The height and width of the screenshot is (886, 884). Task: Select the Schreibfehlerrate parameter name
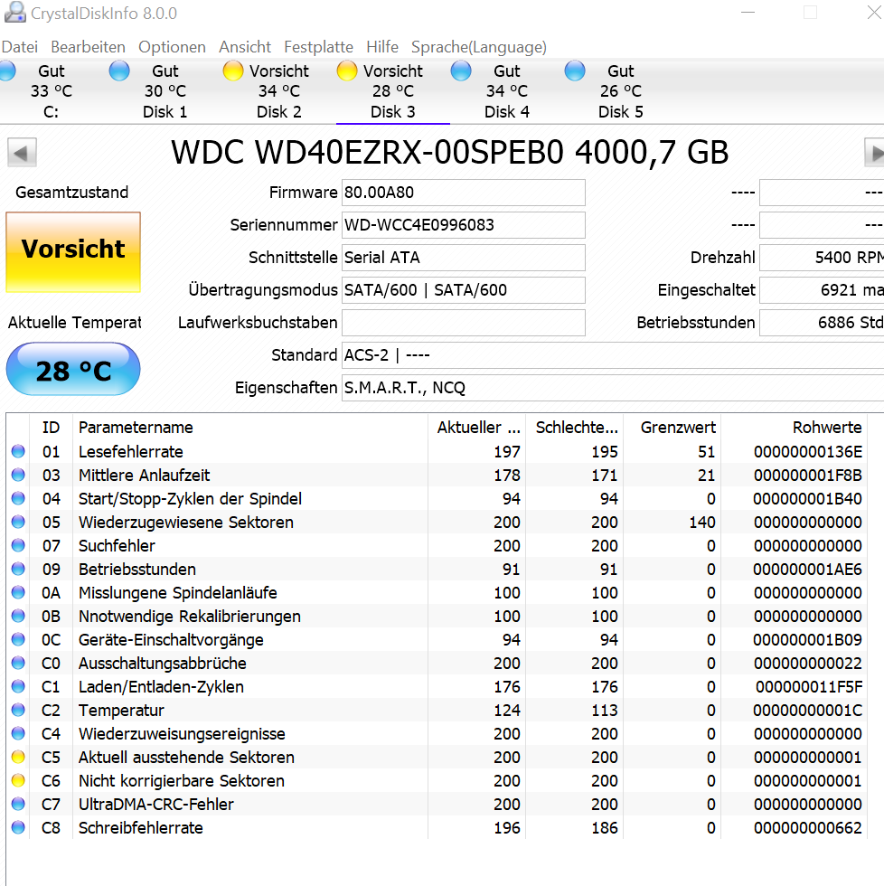[x=141, y=828]
